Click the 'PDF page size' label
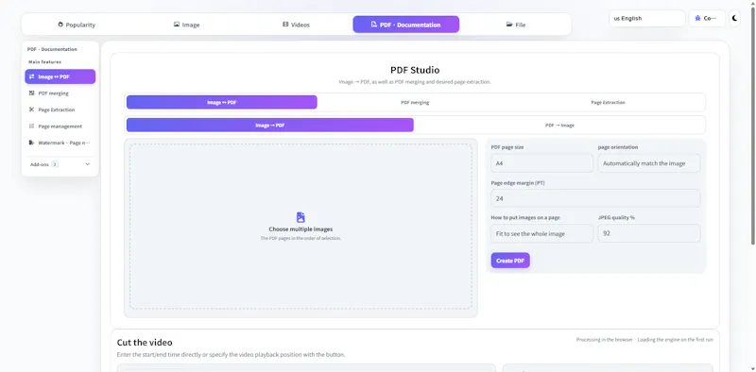Viewport: 756px width, 372px height. 507,147
